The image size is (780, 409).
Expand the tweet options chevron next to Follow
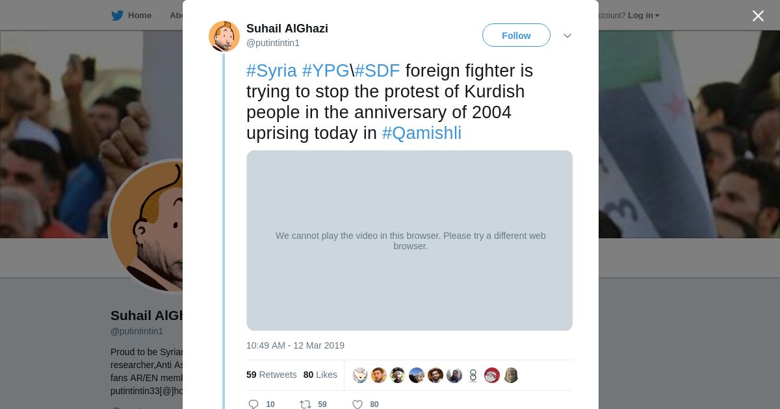567,36
